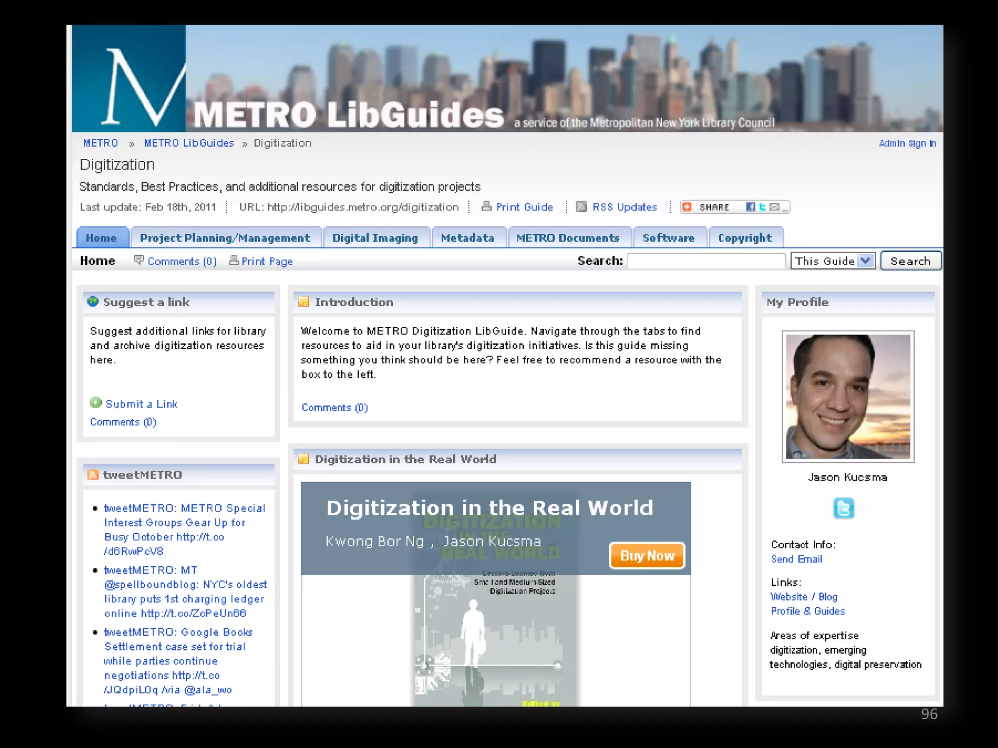Screen dimensions: 998x748
Task: Click inside the Search text field
Action: [706, 261]
